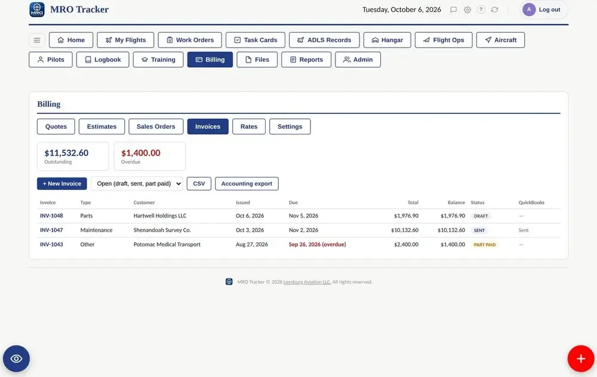Open Work Orders section
The height and width of the screenshot is (377, 597).
(190, 40)
